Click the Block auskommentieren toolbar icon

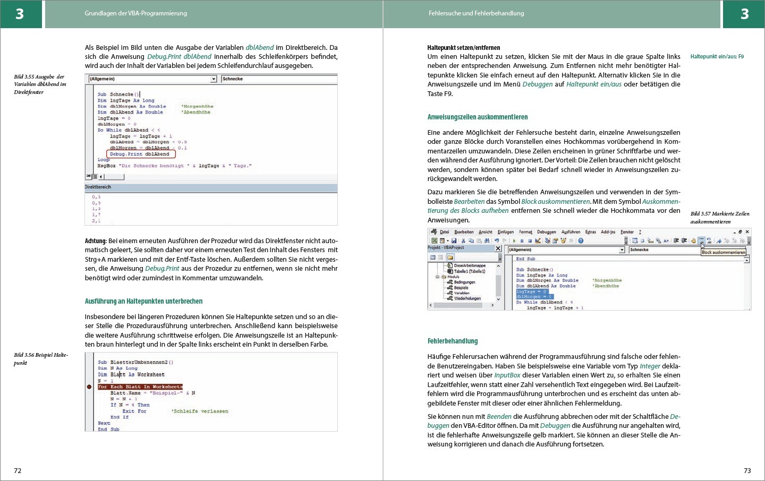701,241
